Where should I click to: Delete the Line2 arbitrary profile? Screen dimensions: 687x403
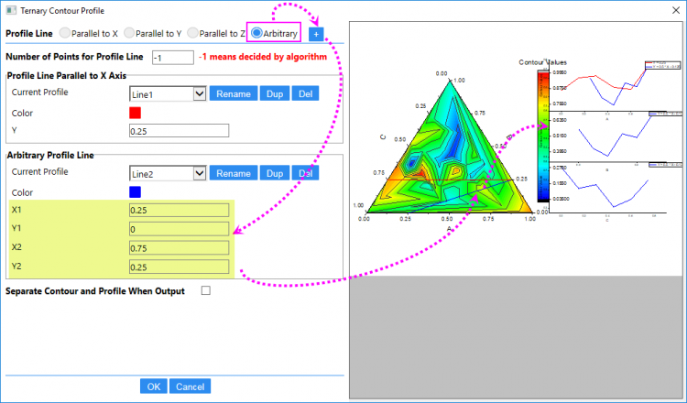tap(305, 173)
